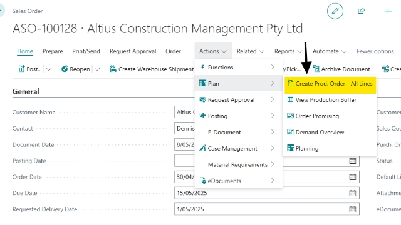This screenshot has height=225, width=401.
Task: Select Demand Overview menu entry
Action: coord(330,132)
